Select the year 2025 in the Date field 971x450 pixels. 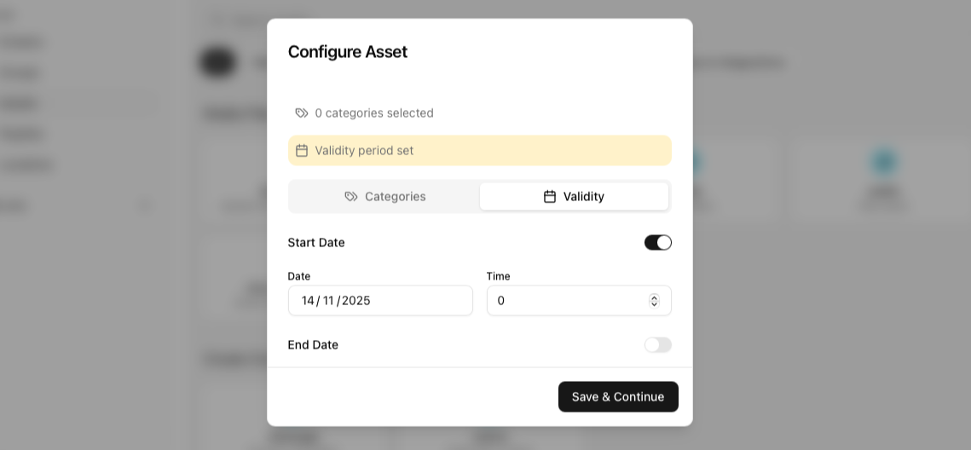click(355, 301)
